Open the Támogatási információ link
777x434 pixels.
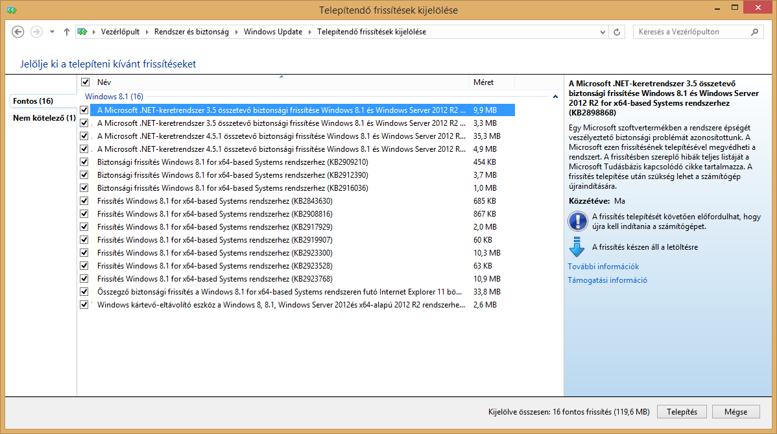[607, 280]
